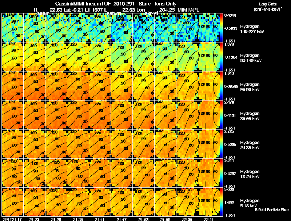The image size is (291, 221).
Task: Open the 13-24 keV image at 22:05
Action: point(187,173)
